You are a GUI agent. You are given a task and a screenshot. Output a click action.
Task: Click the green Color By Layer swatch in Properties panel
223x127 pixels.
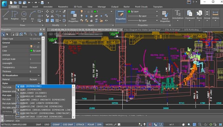tap(31, 51)
